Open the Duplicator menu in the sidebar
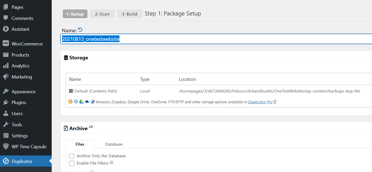This screenshot has width=372, height=172. click(x=22, y=161)
